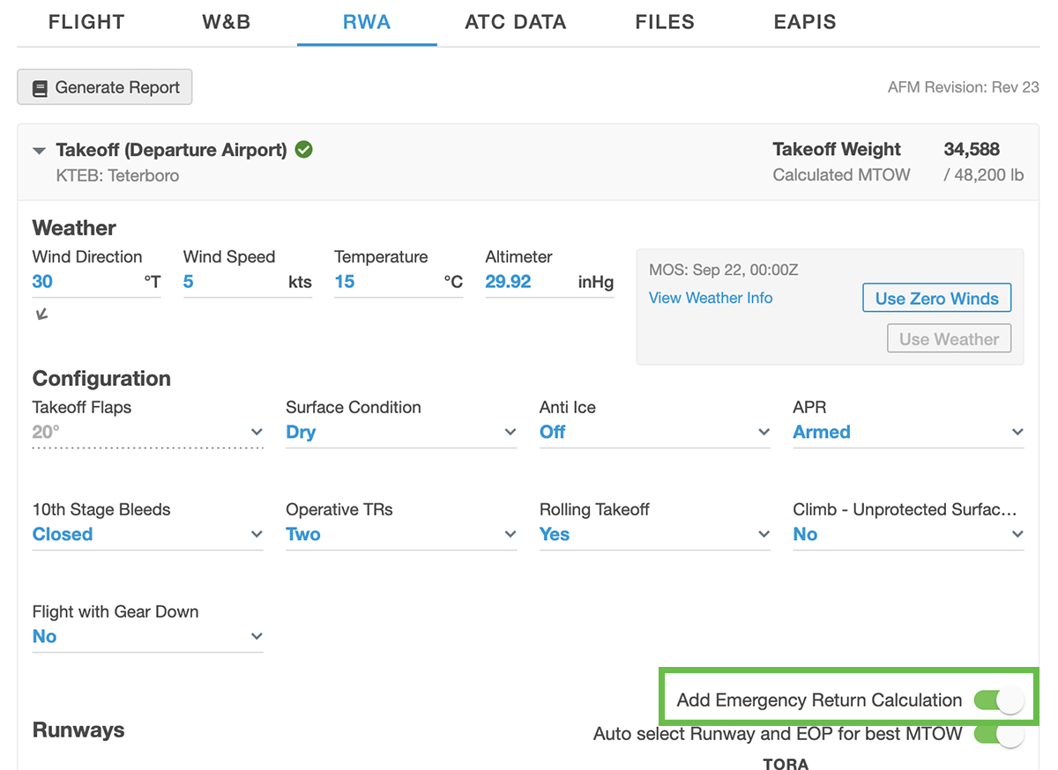The width and height of the screenshot is (1058, 770).
Task: Open Flight with Gear Down dropdown
Action: point(147,636)
